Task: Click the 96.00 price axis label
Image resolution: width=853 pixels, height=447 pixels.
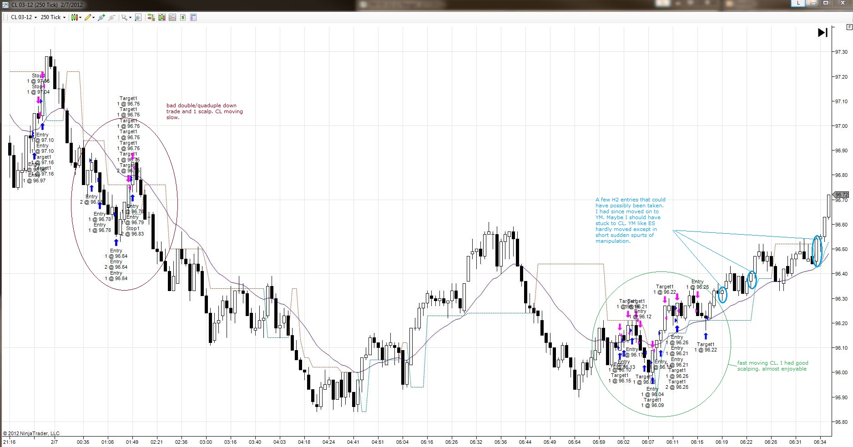Action: [841, 372]
